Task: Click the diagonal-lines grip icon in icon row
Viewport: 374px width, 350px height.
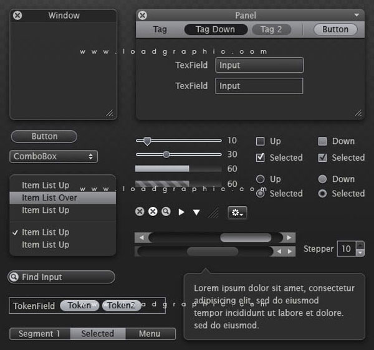Action: click(x=213, y=212)
